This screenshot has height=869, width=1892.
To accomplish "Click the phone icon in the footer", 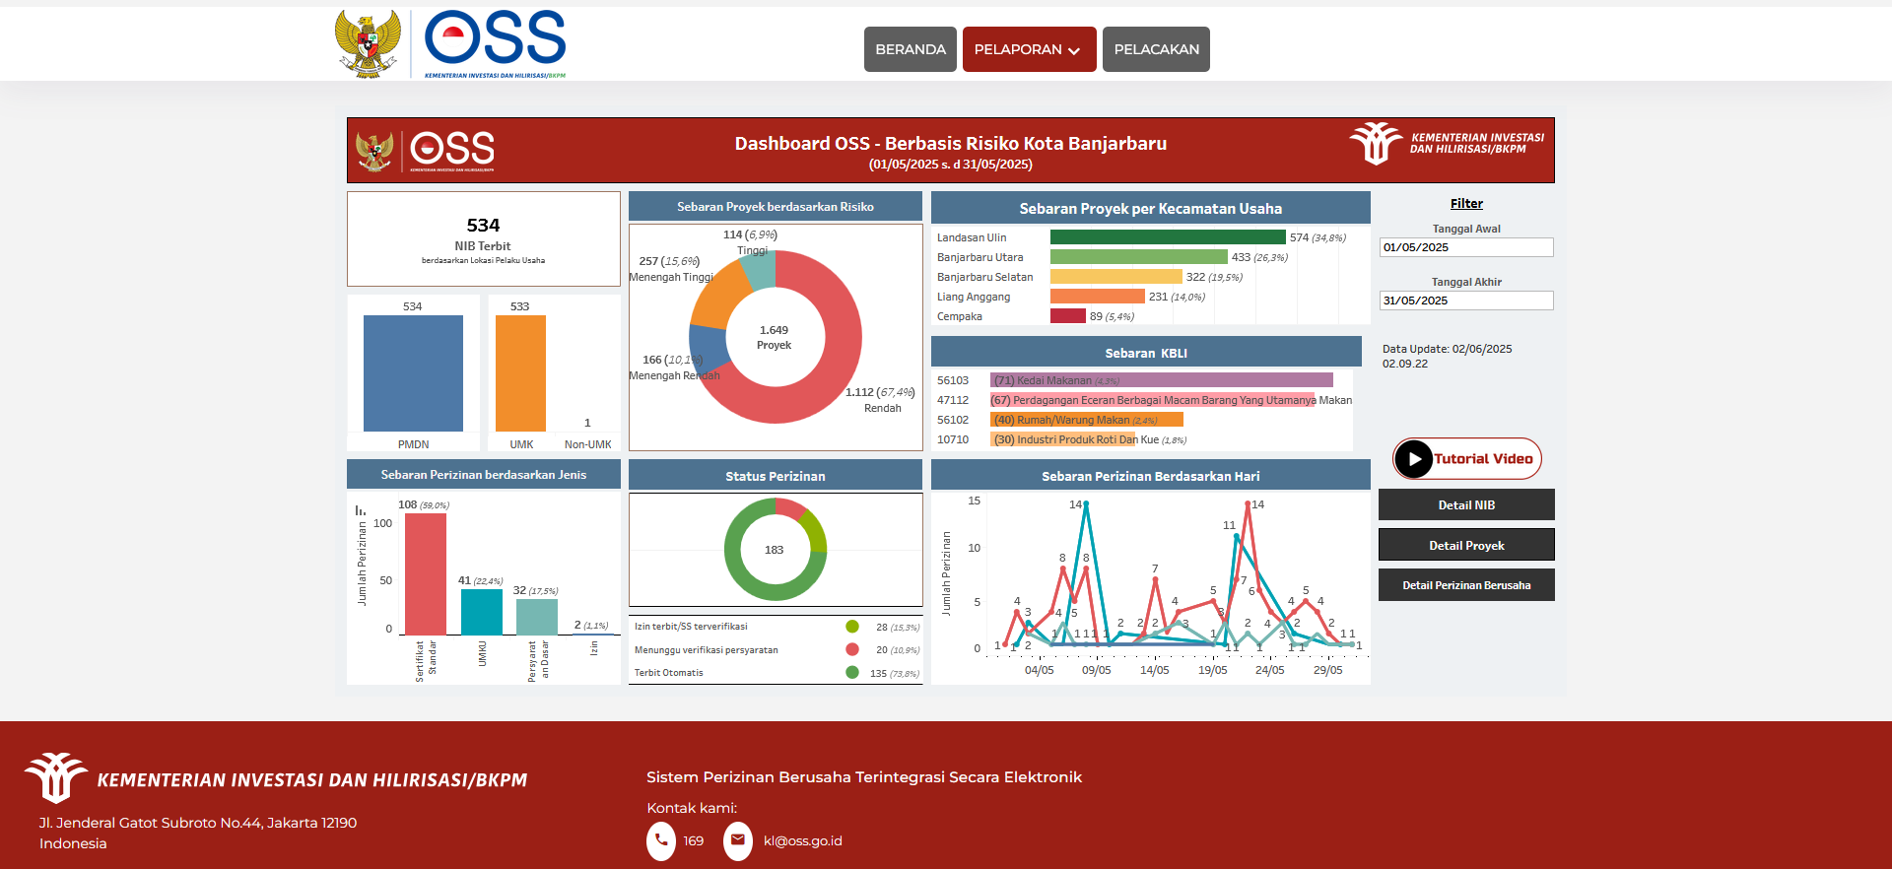I will tap(660, 841).
